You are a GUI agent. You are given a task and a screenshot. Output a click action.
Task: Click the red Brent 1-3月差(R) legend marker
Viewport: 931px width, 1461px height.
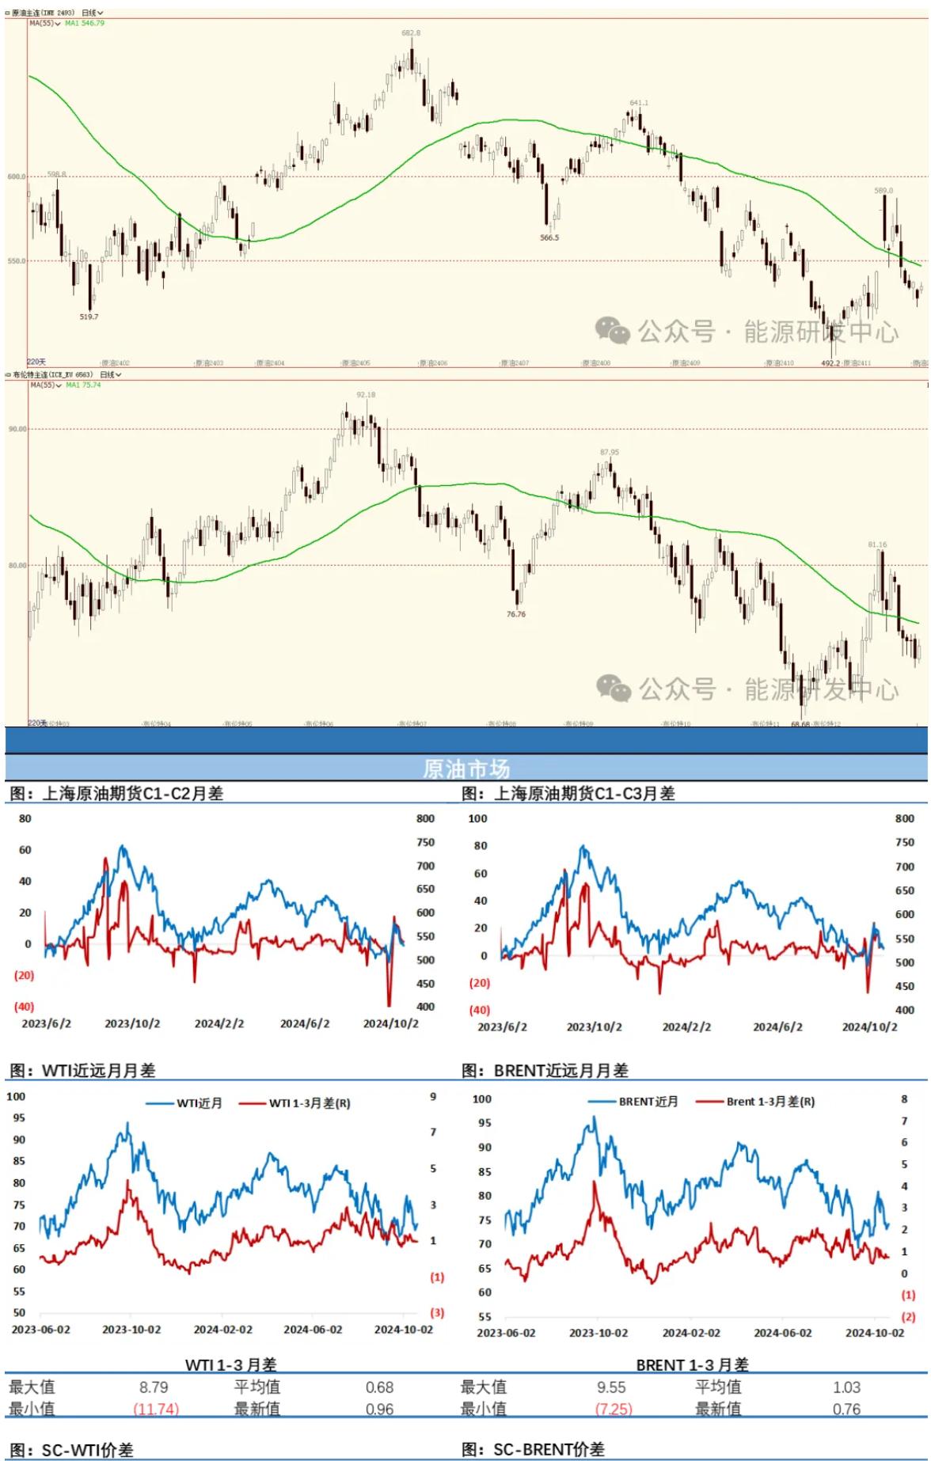click(x=709, y=1102)
